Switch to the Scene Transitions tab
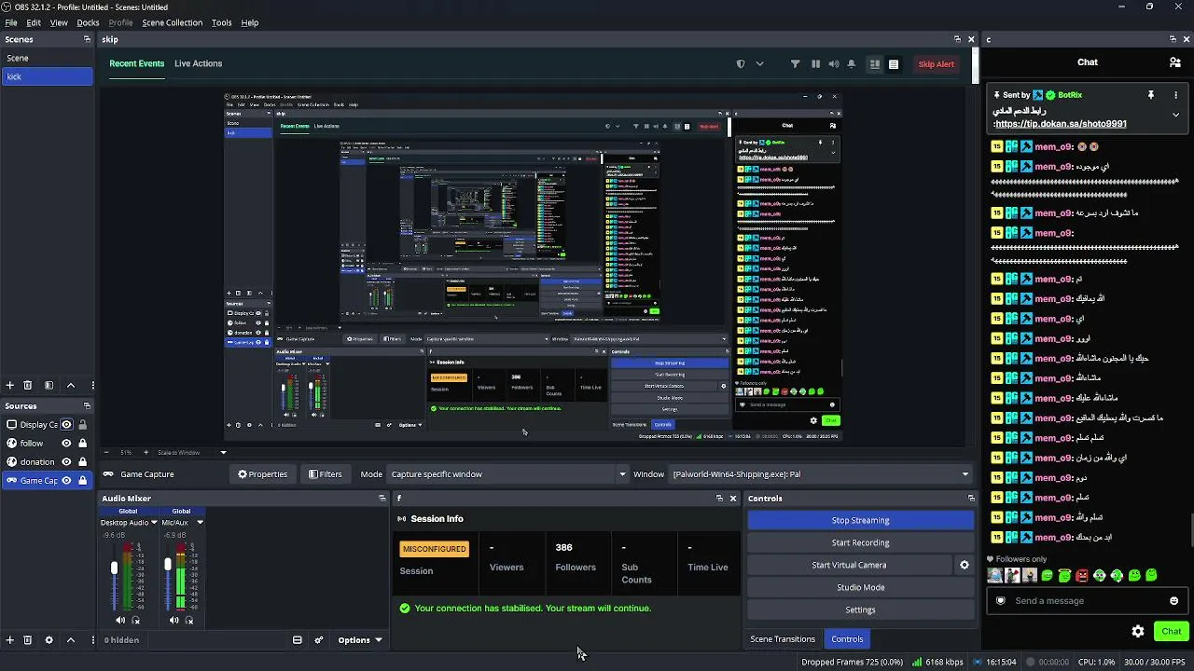 783,639
